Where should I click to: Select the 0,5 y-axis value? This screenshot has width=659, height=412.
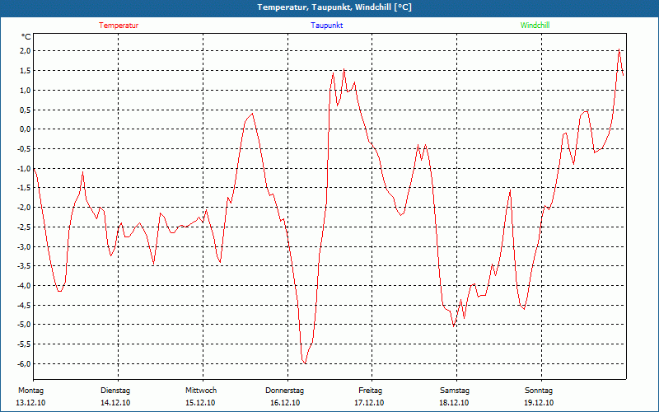click(x=26, y=110)
